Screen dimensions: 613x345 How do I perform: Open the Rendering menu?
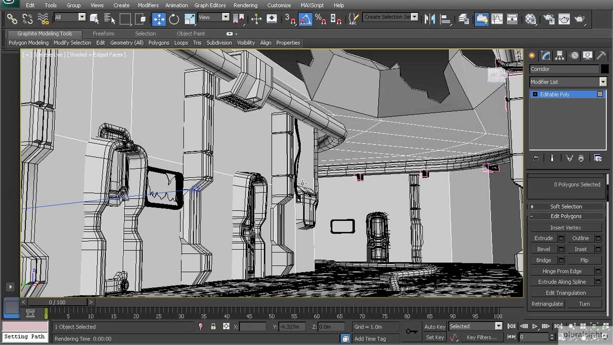click(245, 5)
